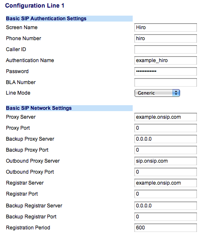Select the Backup Proxy Port field
Screen dimensions: 202x237
[166, 150]
